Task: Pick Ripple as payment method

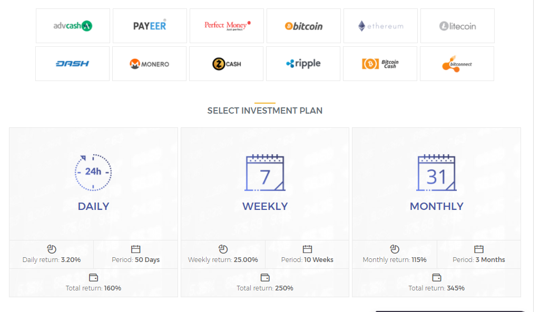Action: point(303,64)
